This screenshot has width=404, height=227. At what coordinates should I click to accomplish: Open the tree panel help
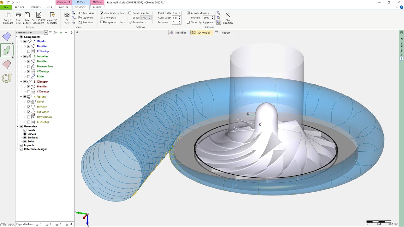coord(72,32)
